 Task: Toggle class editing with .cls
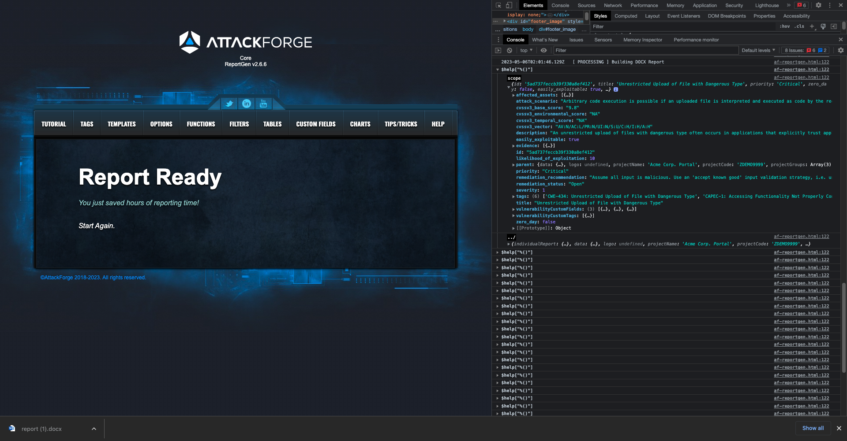point(799,26)
